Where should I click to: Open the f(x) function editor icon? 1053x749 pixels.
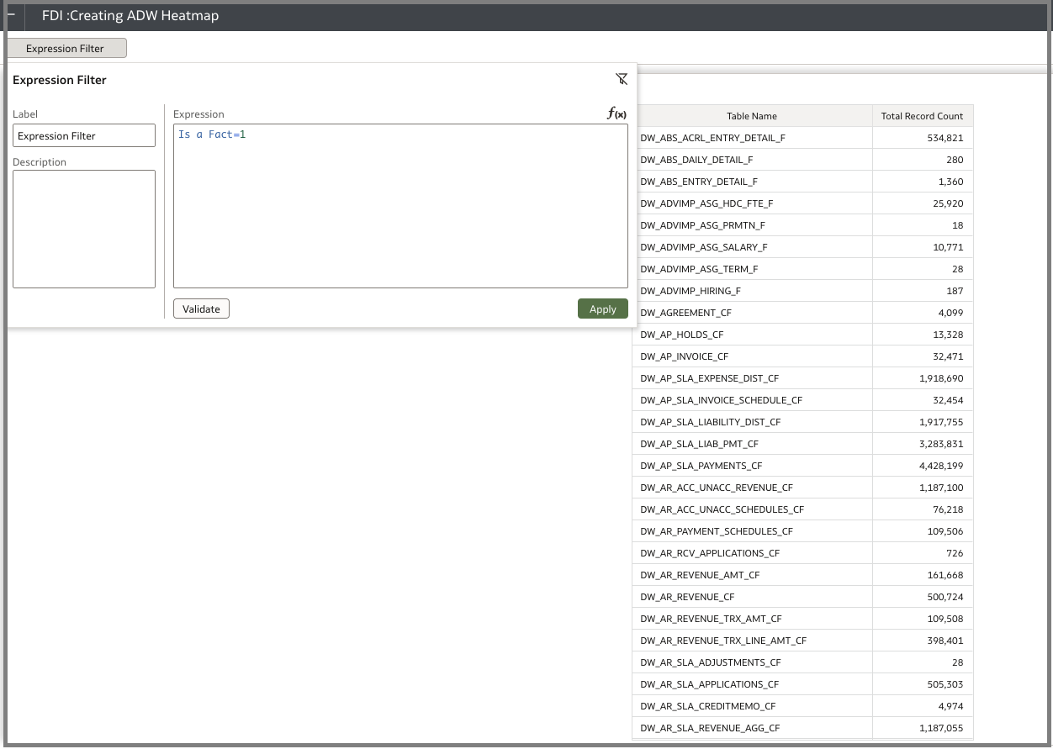click(616, 114)
